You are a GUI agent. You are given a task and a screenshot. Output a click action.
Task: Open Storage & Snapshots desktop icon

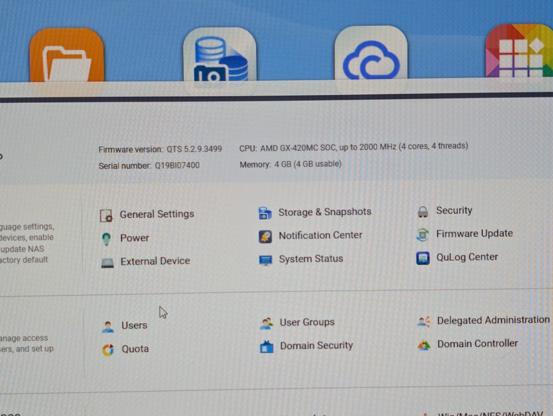click(x=220, y=55)
